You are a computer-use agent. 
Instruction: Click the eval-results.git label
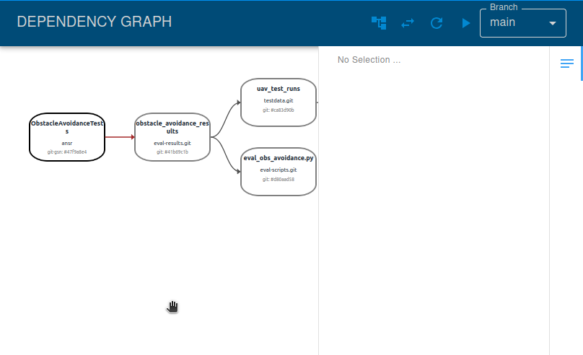coord(172,143)
